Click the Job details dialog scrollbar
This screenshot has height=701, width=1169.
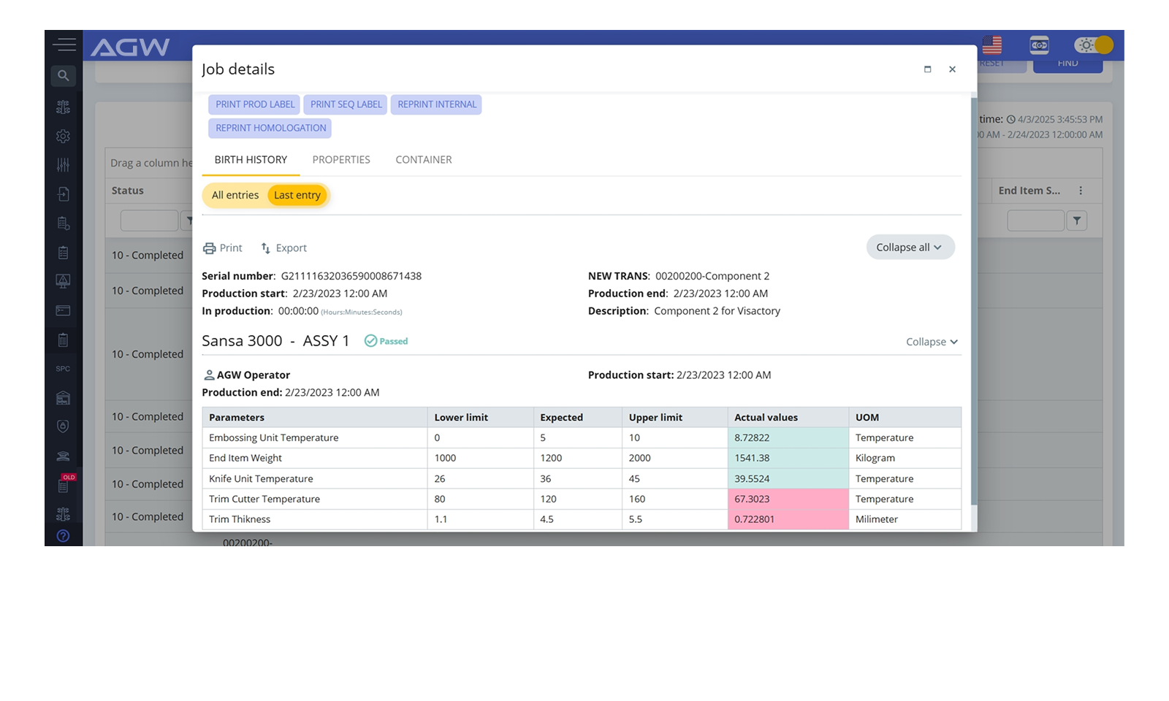coord(974,299)
